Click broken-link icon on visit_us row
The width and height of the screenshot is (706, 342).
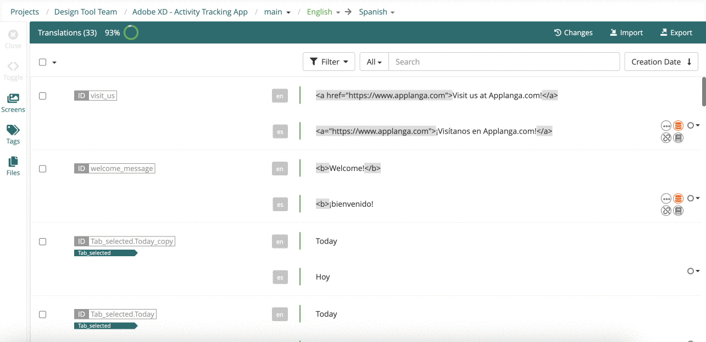point(666,138)
